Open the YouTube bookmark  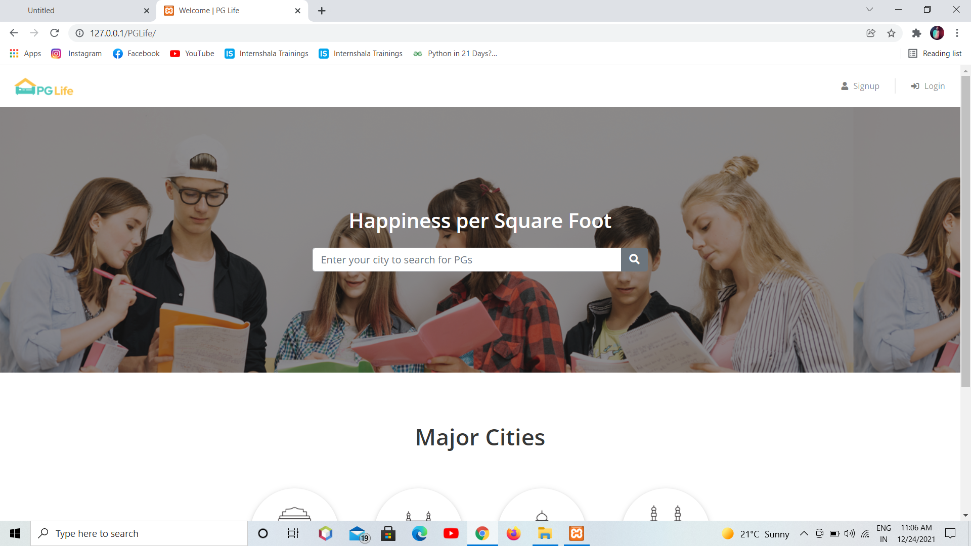[192, 53]
